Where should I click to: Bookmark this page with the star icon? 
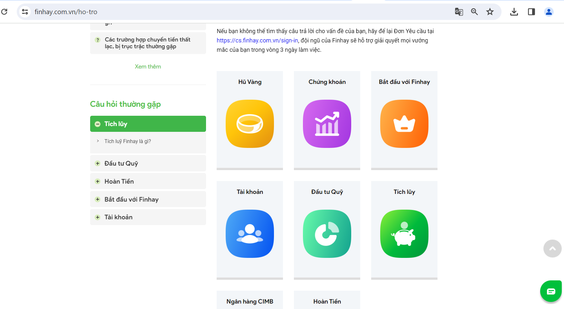click(490, 12)
